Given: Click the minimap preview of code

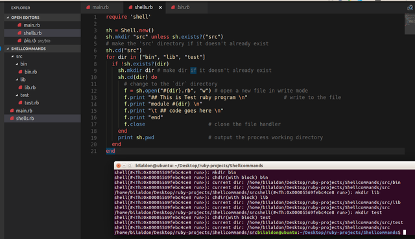Looking at the screenshot, I should (x=410, y=24).
